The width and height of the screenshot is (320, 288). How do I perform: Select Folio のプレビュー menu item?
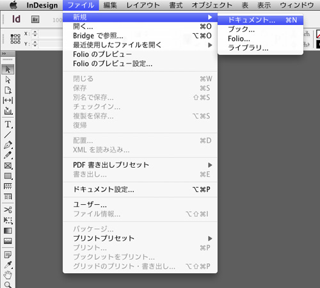click(140, 54)
